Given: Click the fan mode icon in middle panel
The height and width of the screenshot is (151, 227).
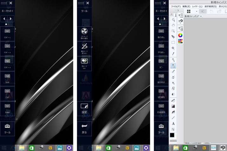Looking at the screenshot, I should 84,32.
